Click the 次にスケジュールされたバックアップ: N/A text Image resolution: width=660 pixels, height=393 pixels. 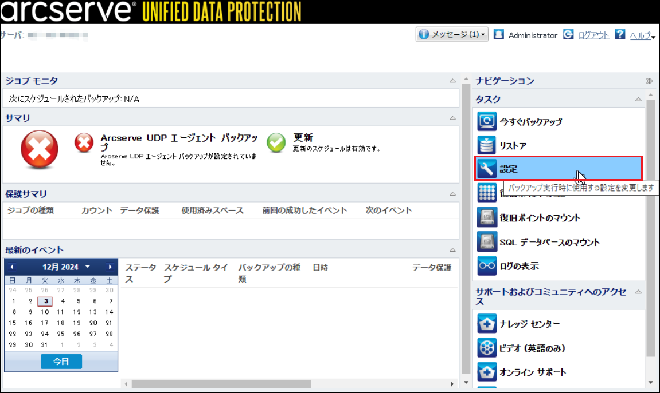point(74,98)
